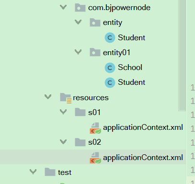Collapse the s01 folder chevron
The height and width of the screenshot is (184, 195).
pyautogui.click(x=63, y=112)
